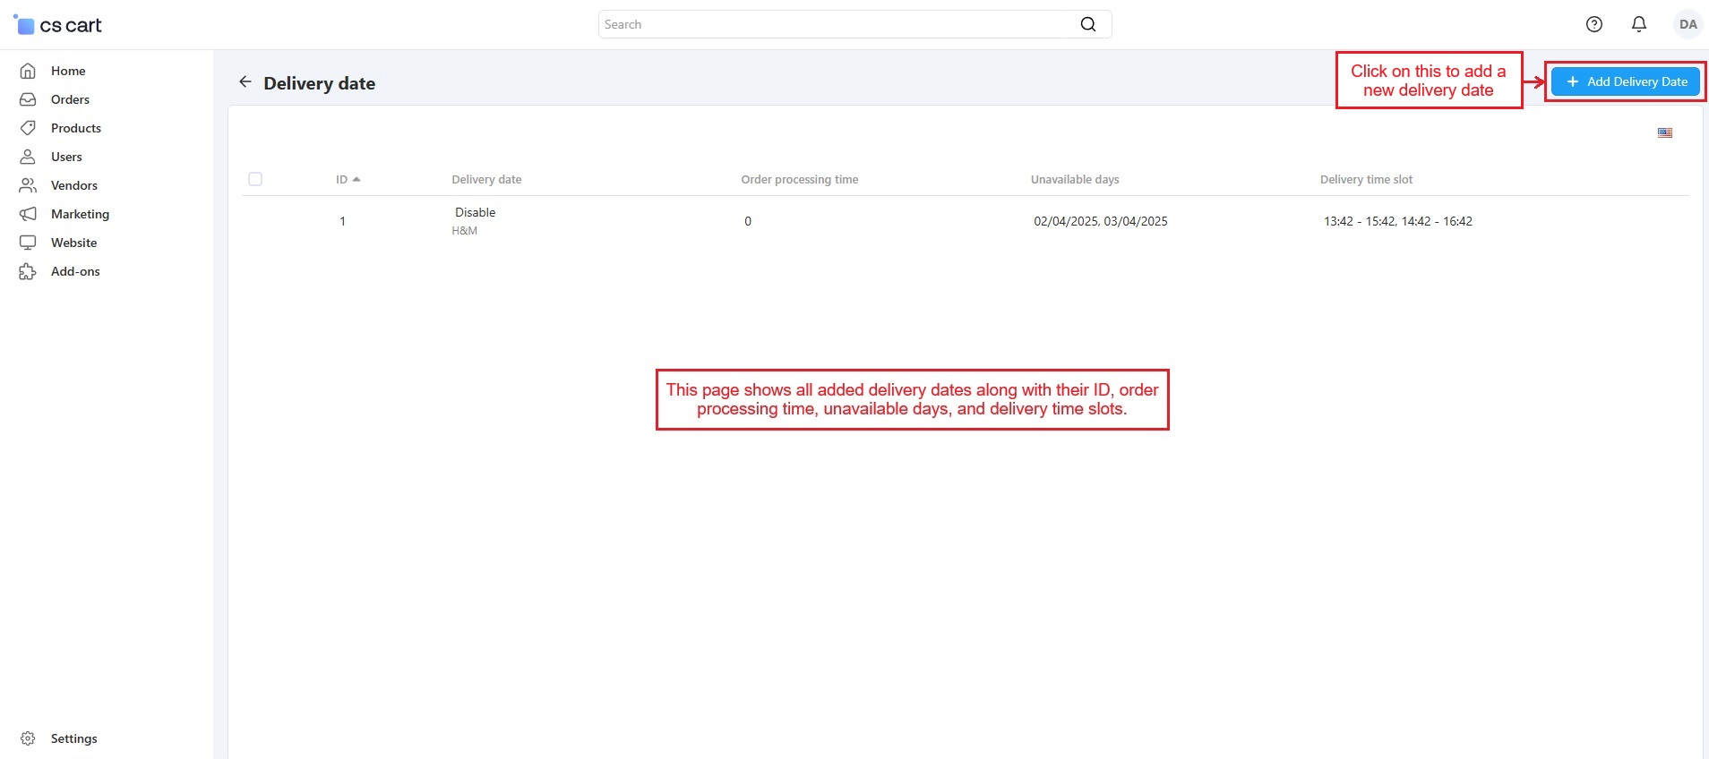The image size is (1709, 759).
Task: Click the cs cart logo
Action: 59,25
